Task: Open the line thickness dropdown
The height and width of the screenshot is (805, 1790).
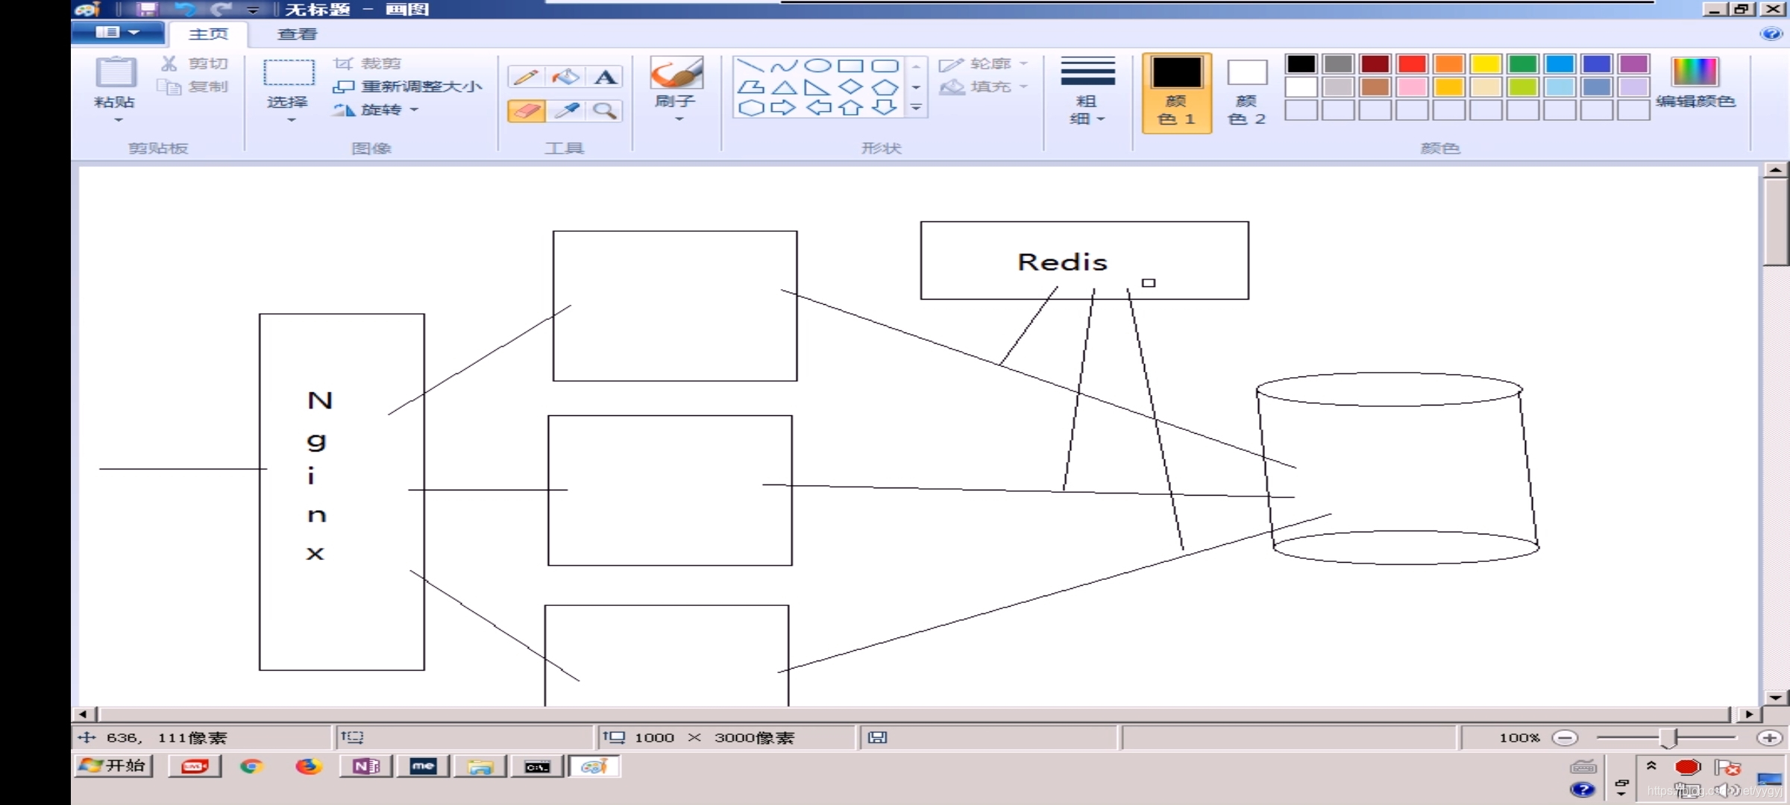Action: (x=1087, y=92)
